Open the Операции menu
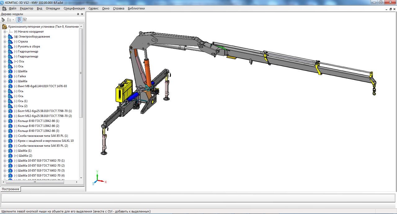Image resolution: width=397 pixels, height=214 pixels. pos(53,8)
